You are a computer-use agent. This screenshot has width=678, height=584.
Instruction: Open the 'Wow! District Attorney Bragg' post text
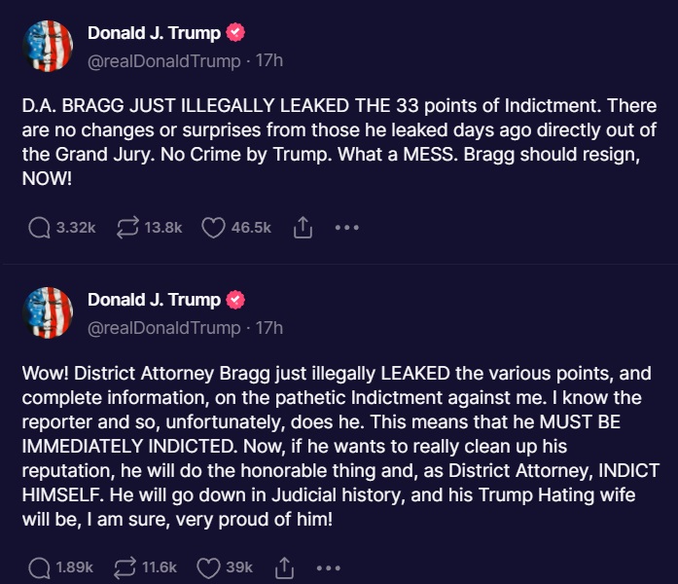click(340, 447)
